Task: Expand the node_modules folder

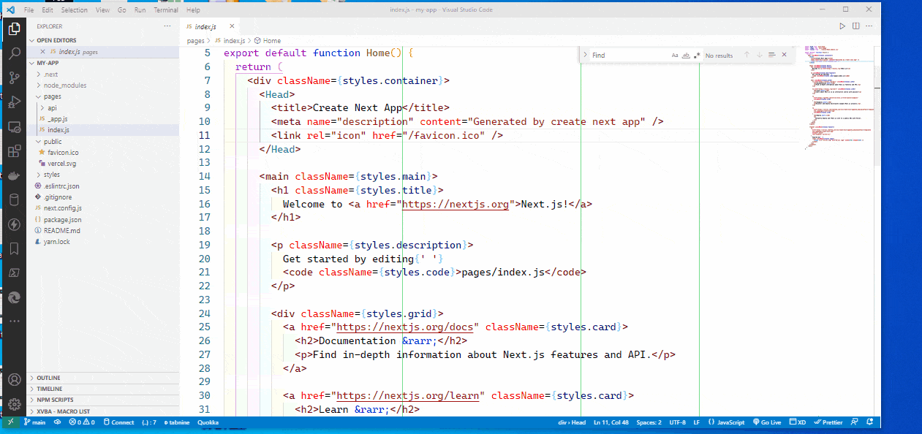Action: tap(38, 85)
